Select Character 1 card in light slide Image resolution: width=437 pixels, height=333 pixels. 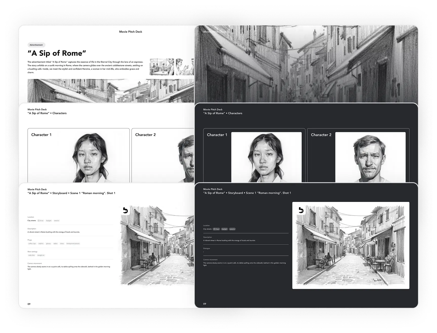78,155
